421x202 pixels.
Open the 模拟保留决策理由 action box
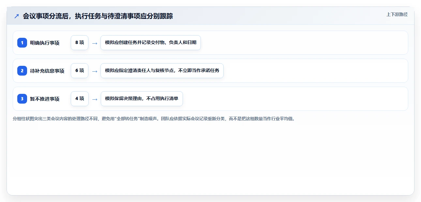(x=142, y=99)
